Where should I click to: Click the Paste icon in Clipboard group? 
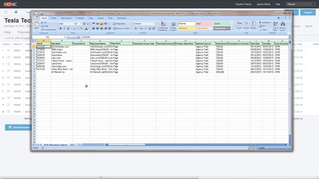37,26
